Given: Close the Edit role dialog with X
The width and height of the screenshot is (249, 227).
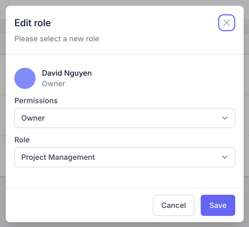Looking at the screenshot, I should click(x=226, y=23).
